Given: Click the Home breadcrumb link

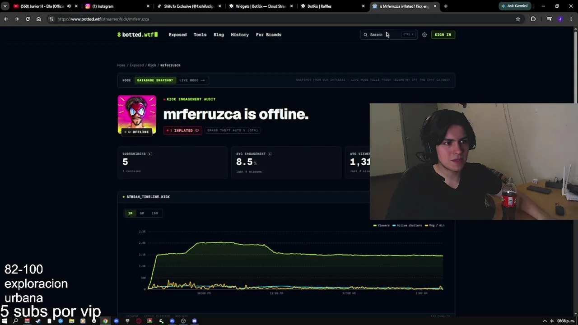Looking at the screenshot, I should (121, 65).
